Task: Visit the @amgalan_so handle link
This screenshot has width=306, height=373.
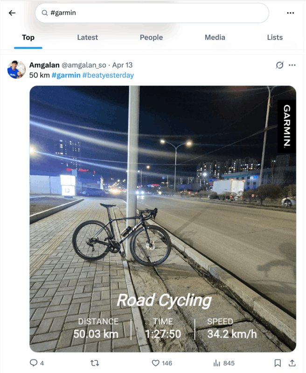Action: [83, 65]
